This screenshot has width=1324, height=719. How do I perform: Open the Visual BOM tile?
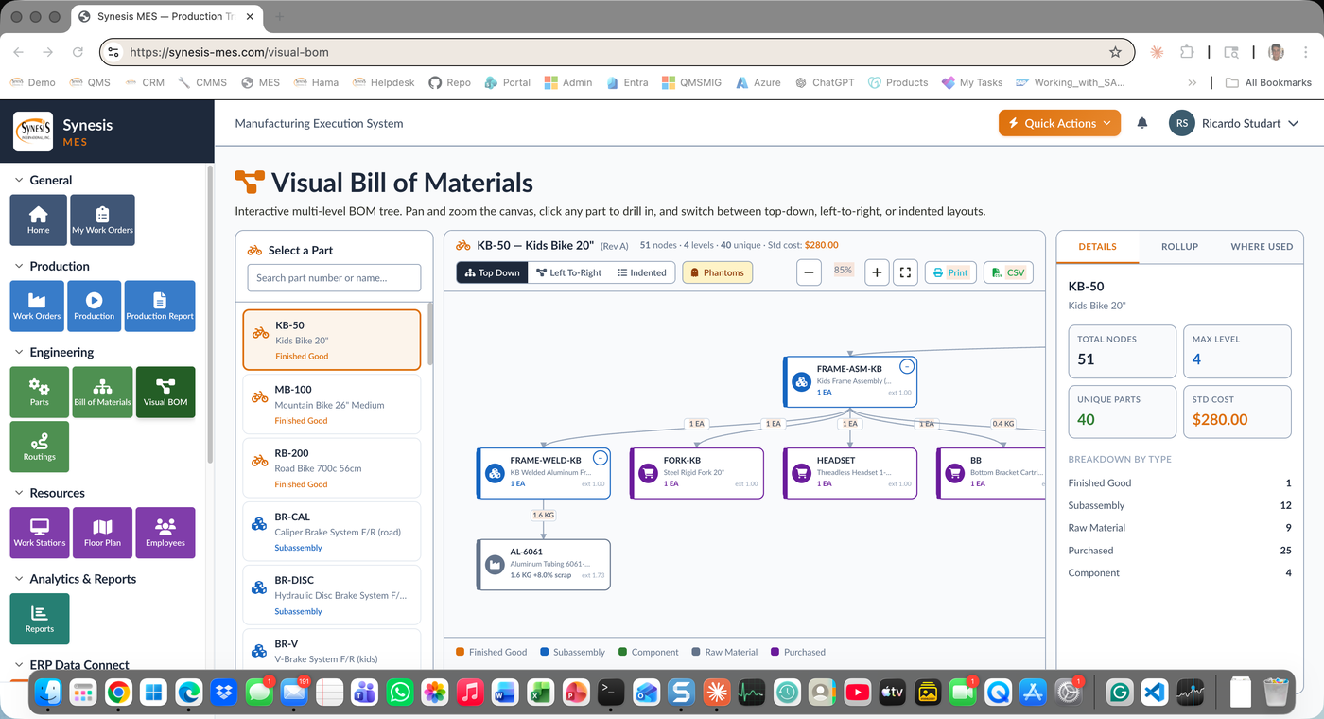[x=165, y=392]
